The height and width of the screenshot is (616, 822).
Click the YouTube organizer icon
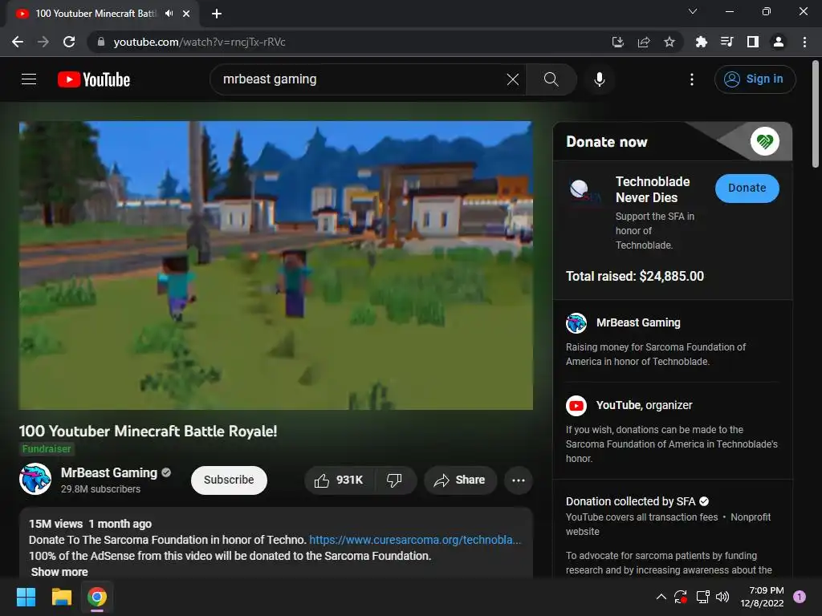click(576, 405)
